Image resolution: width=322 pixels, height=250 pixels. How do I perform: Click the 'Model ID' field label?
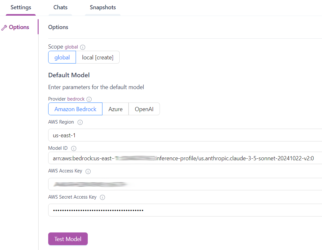tap(58, 148)
